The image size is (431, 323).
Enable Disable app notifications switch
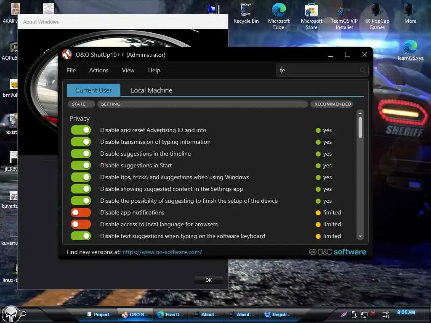(x=80, y=212)
